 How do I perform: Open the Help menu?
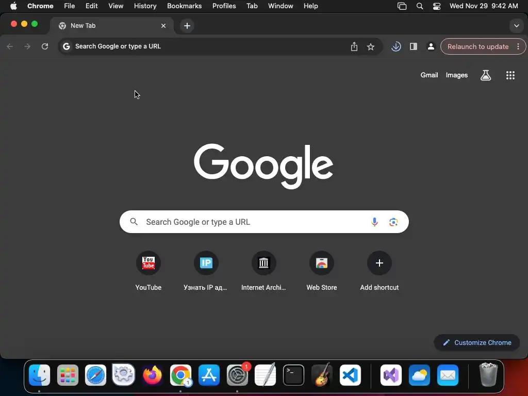(x=310, y=6)
